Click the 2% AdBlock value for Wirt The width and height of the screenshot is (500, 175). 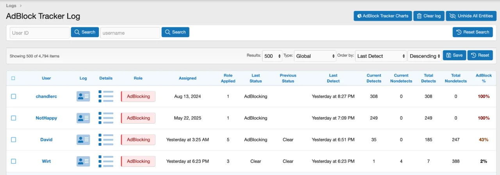(x=484, y=161)
